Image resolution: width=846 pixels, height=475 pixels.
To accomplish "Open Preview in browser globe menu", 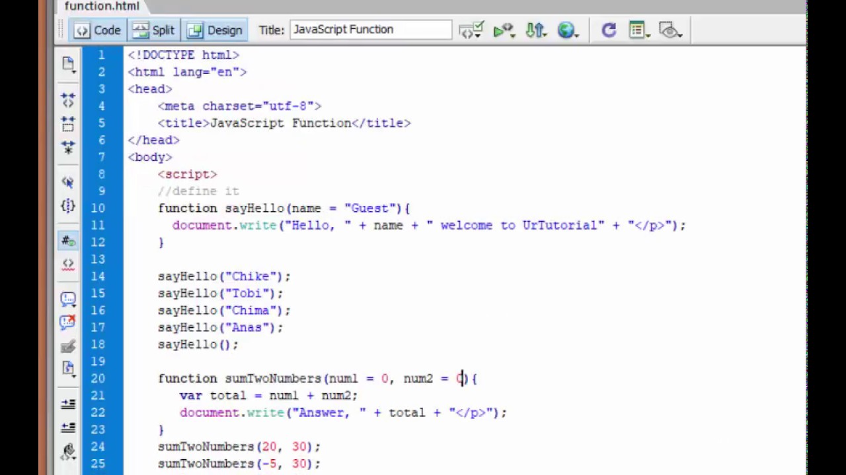I will (568, 30).
